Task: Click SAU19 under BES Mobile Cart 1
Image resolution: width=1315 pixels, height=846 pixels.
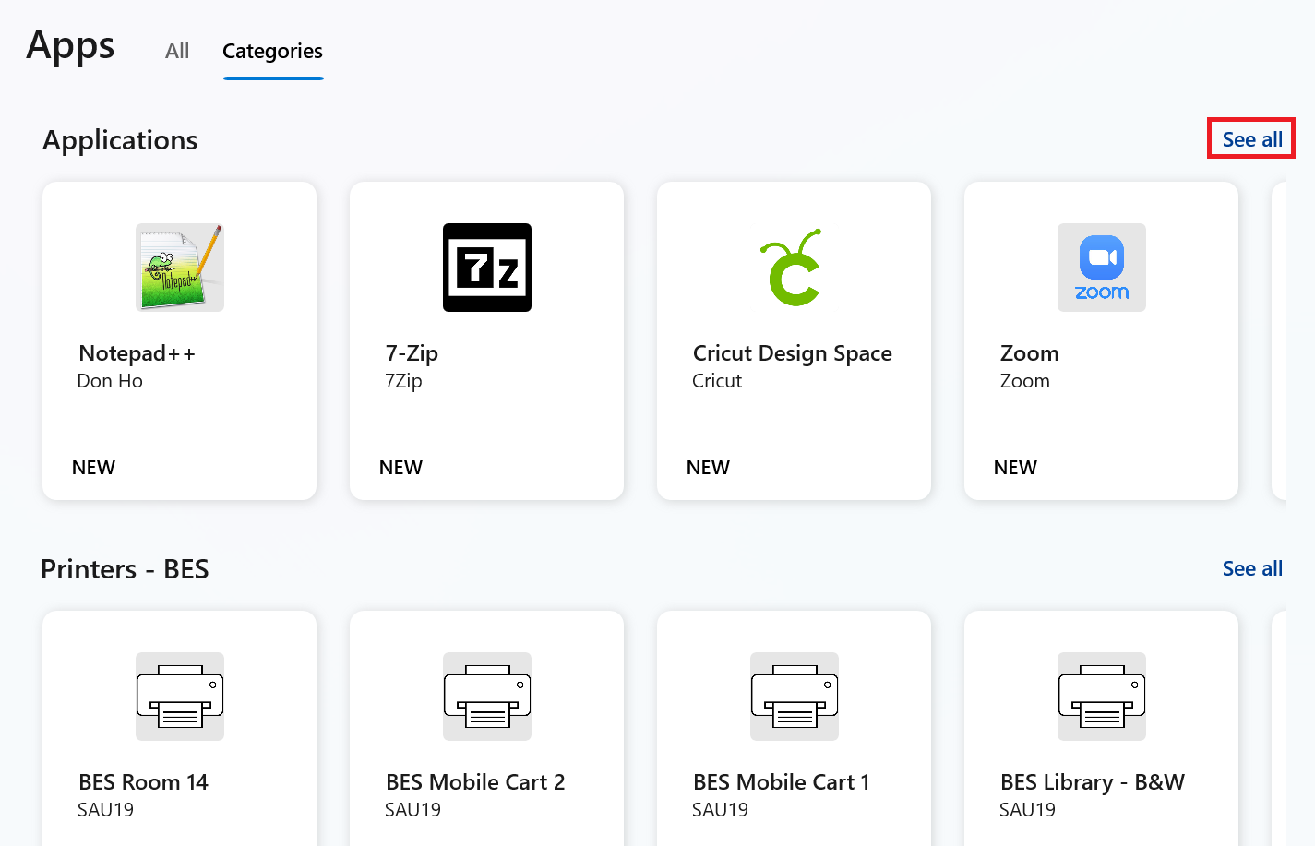Action: pos(720,810)
